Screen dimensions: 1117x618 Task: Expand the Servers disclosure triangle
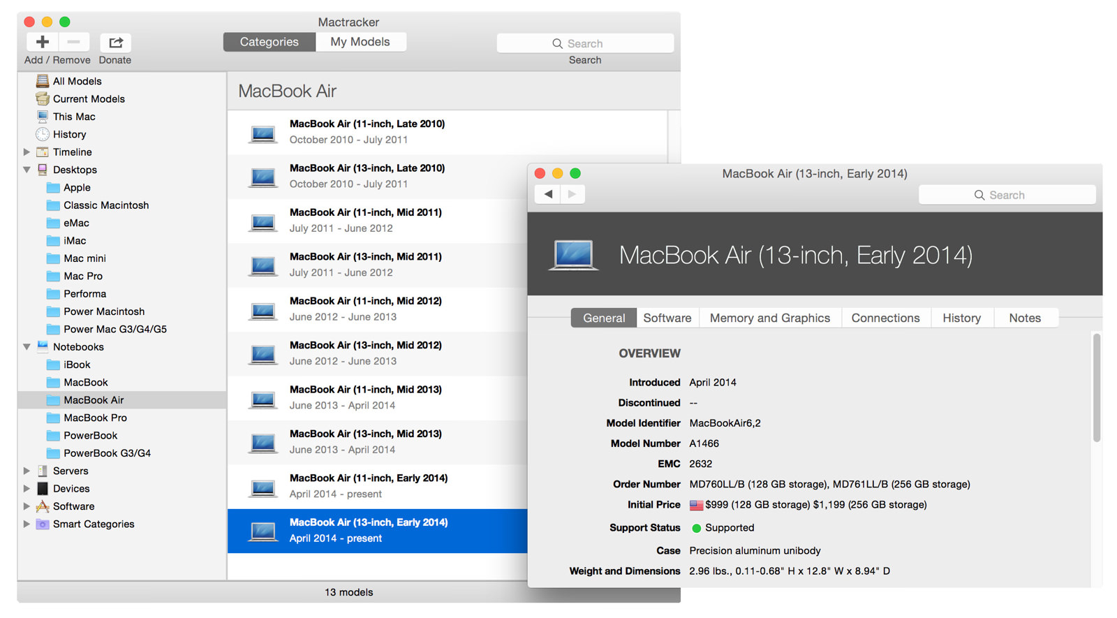[27, 471]
